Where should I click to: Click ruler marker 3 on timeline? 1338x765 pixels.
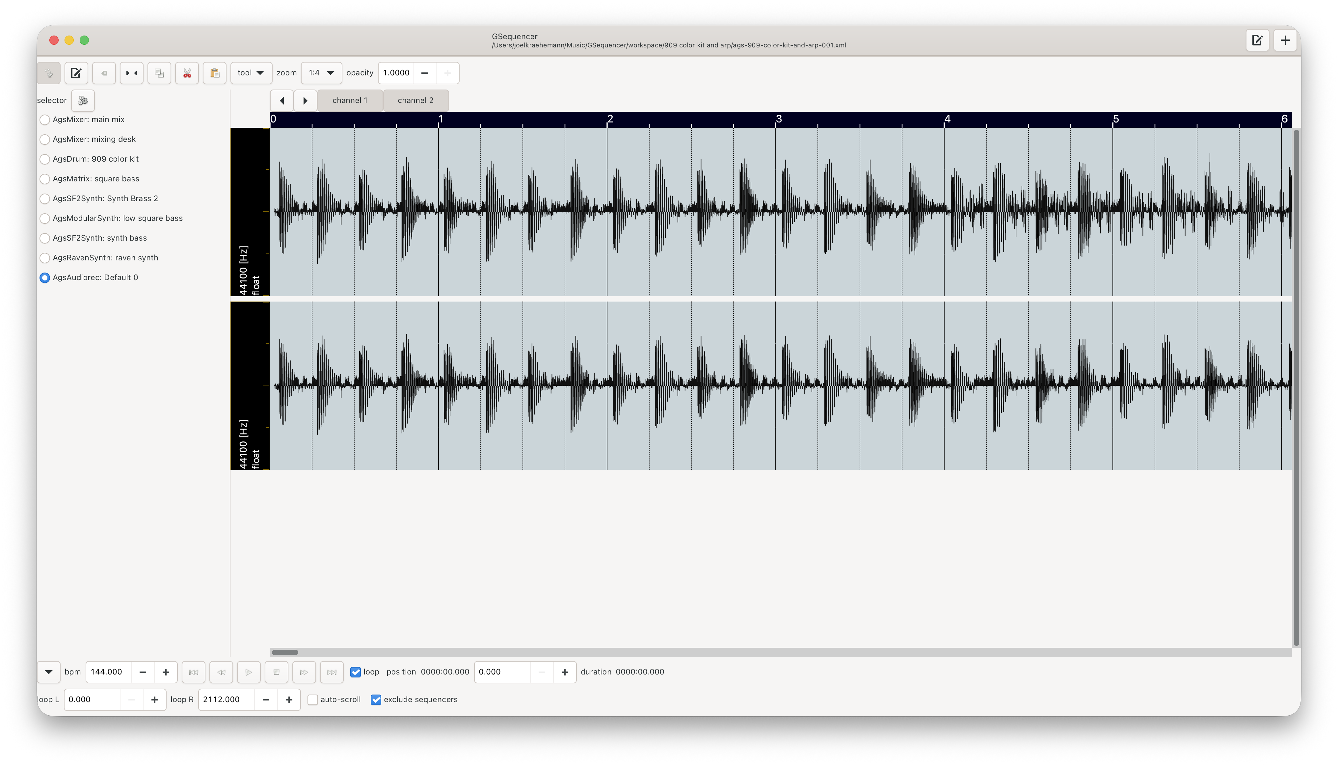point(778,119)
